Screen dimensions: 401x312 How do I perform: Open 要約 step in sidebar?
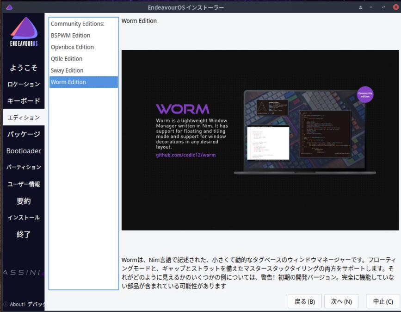point(24,201)
